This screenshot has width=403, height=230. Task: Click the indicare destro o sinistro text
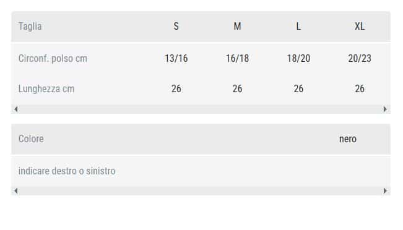tap(67, 171)
